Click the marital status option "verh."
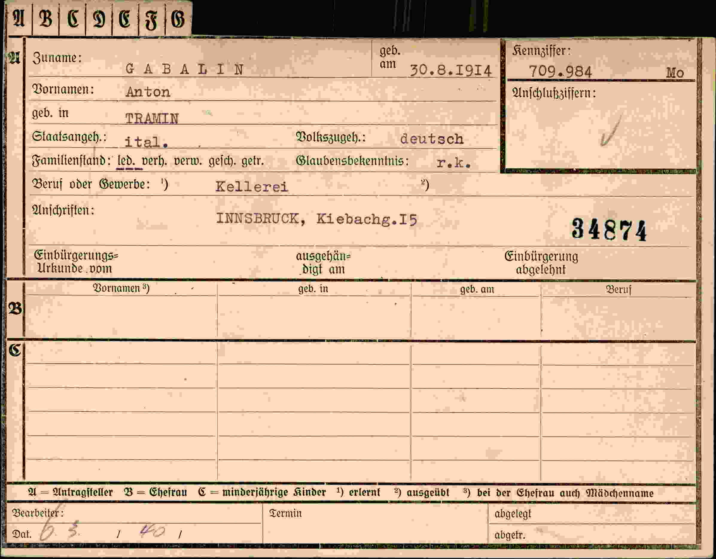Image resolution: width=716 pixels, height=559 pixels. point(154,161)
